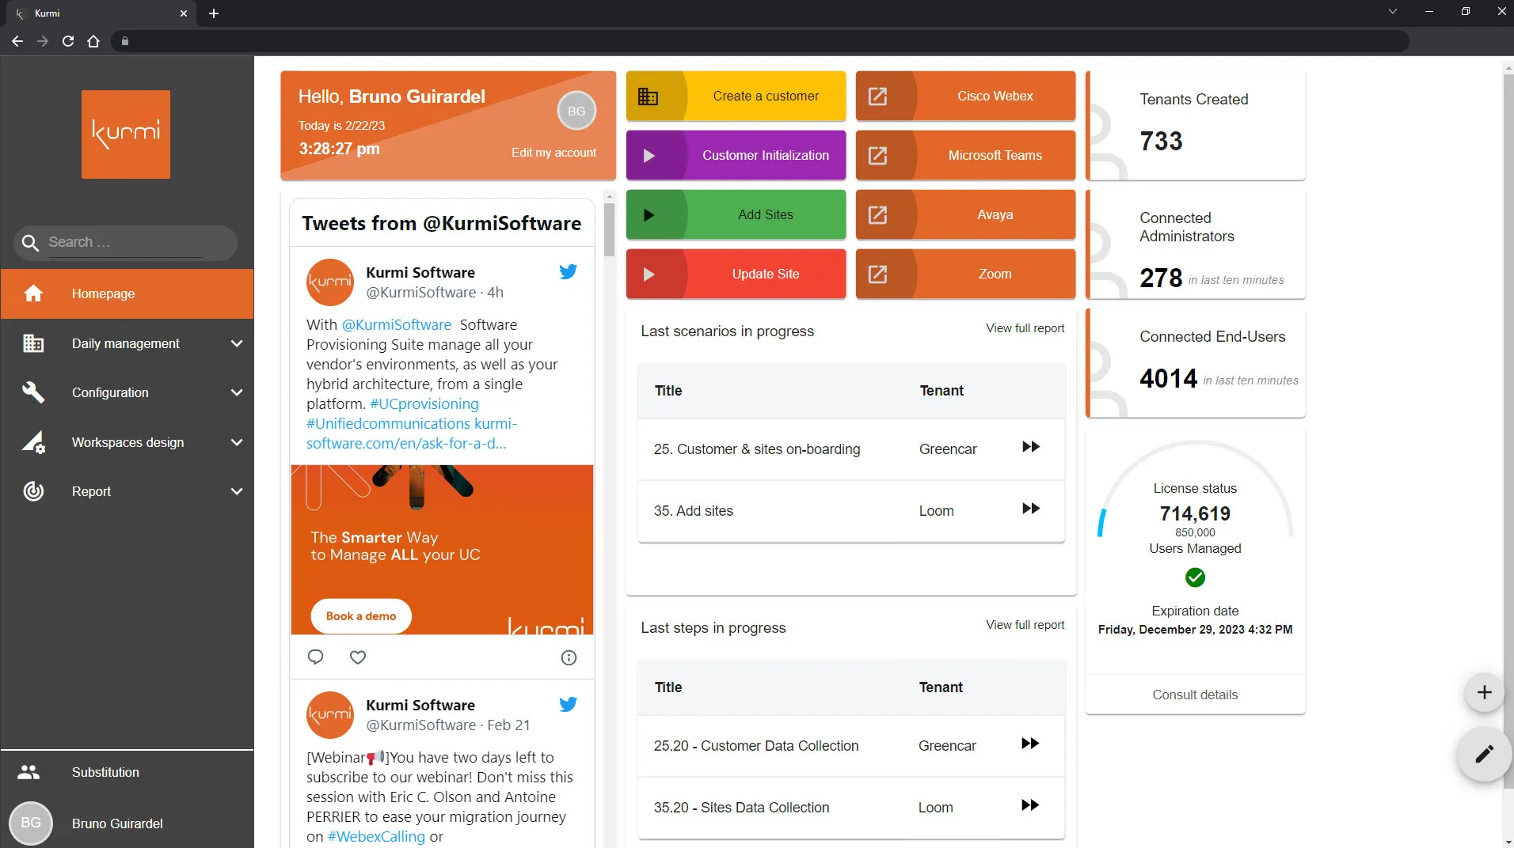Open the @KurmiSoftware mention link in the tweet

tap(396, 325)
